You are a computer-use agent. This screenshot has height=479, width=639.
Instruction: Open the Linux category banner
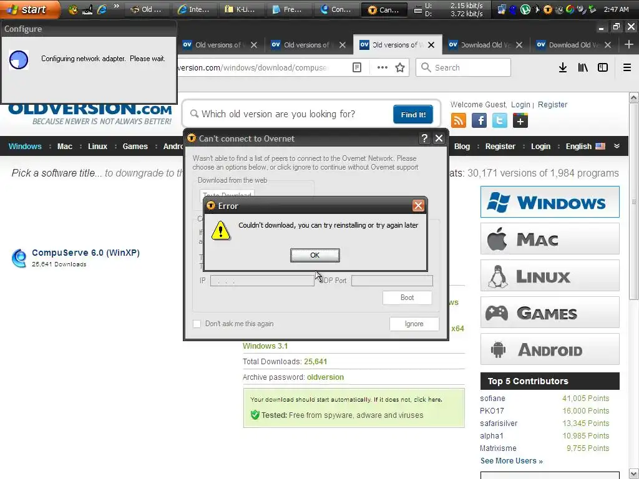tap(550, 276)
